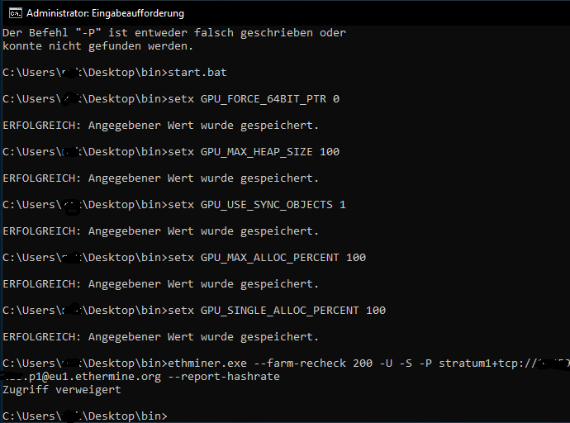570x423 pixels.
Task: Click the 'konnte nicht gefunden werden' text
Action: (x=97, y=46)
